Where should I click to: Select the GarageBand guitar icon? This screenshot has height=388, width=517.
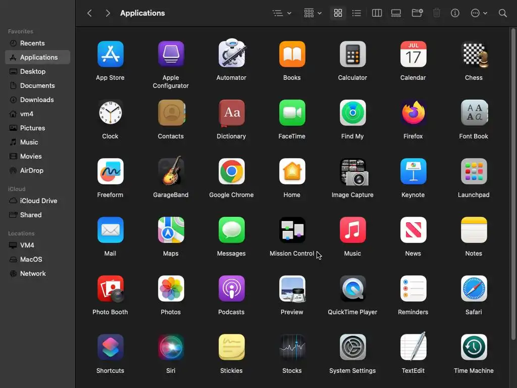pyautogui.click(x=171, y=171)
